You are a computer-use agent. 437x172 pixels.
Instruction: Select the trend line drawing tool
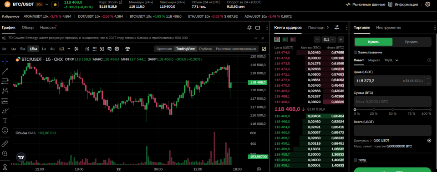pyautogui.click(x=5, y=71)
